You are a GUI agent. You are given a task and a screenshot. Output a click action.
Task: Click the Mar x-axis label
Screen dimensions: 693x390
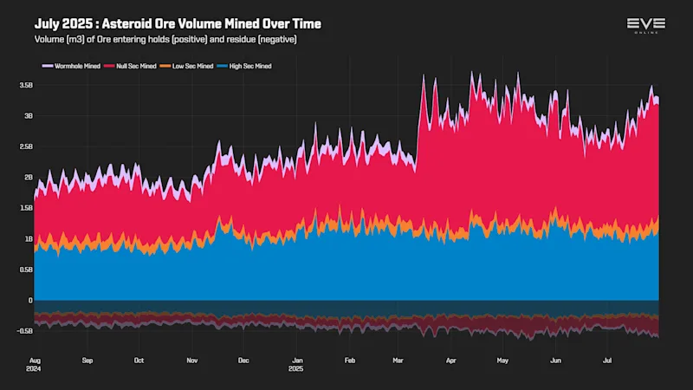pyautogui.click(x=398, y=361)
